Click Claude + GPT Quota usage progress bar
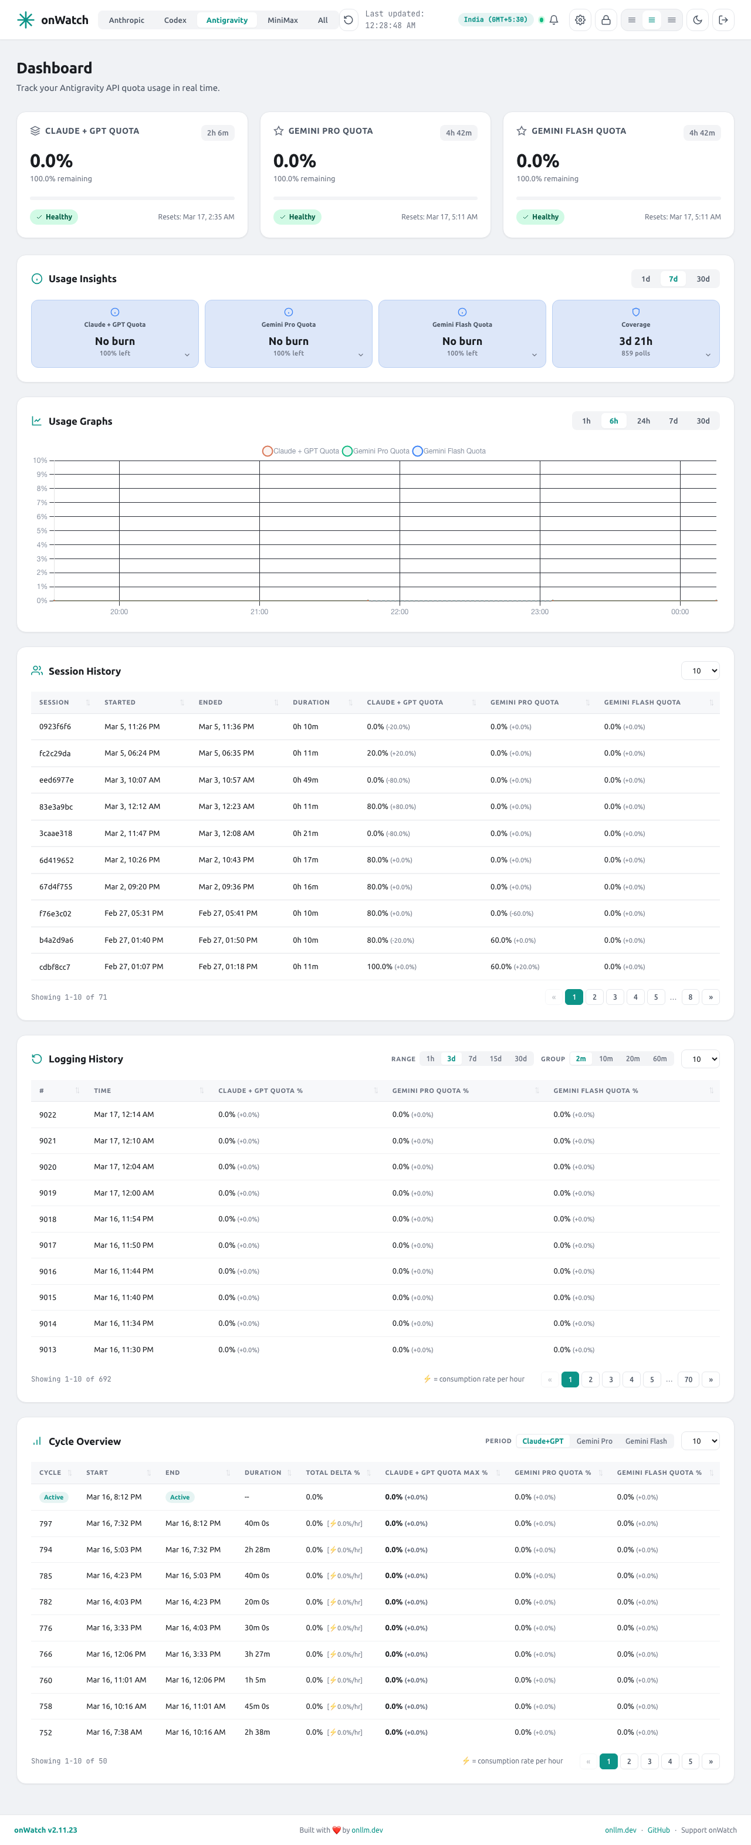This screenshot has height=1845, width=751. (x=132, y=198)
